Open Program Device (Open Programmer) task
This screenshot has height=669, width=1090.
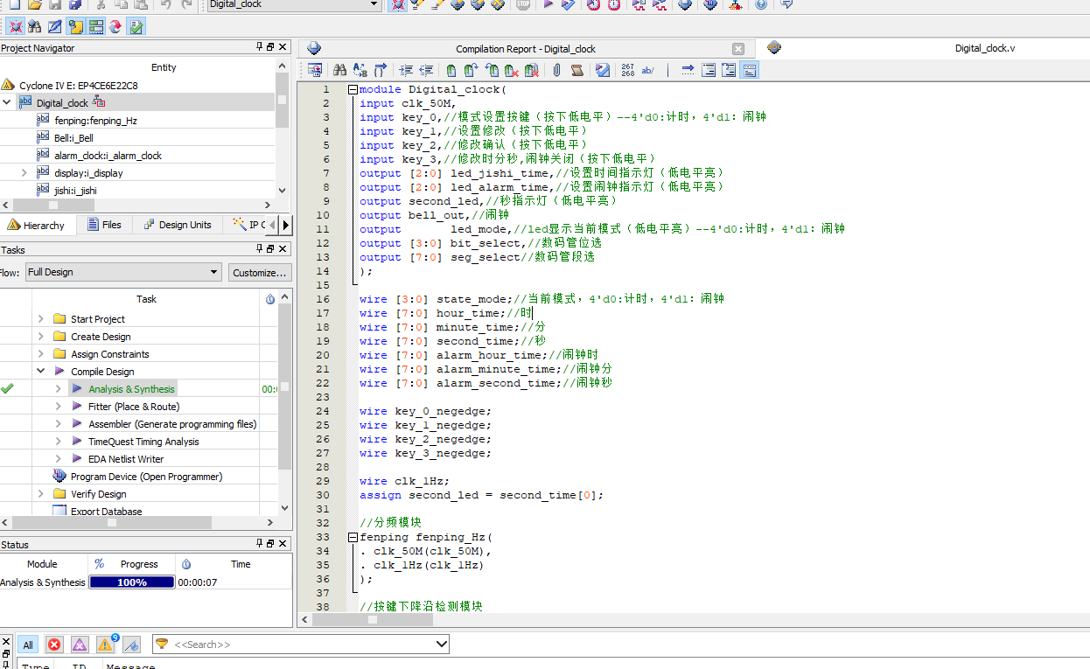[146, 477]
